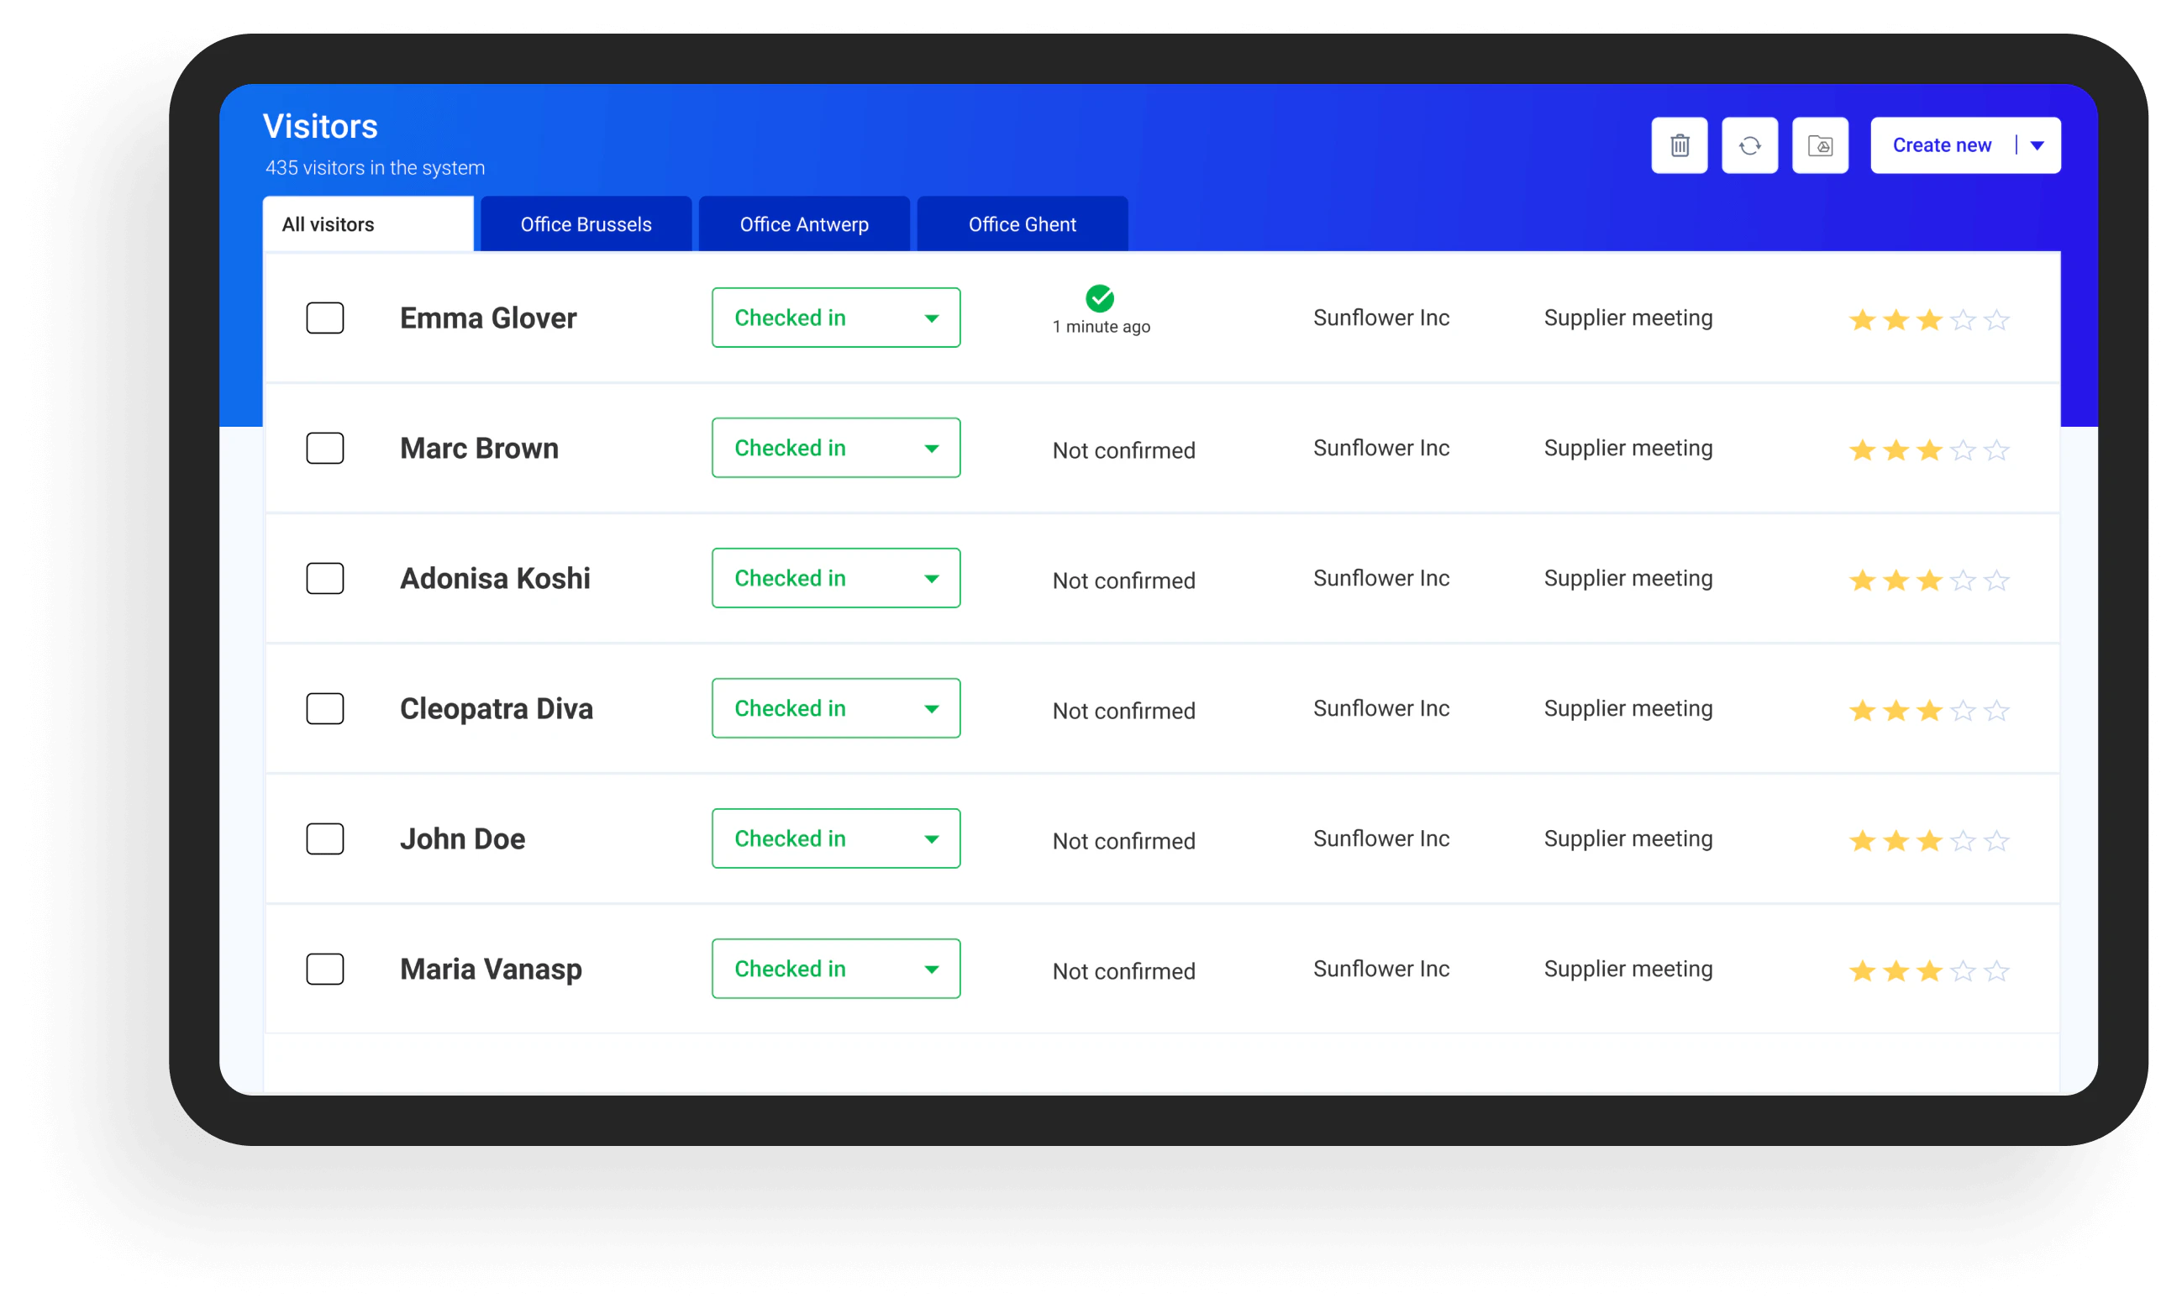Open Marc Brown's Checked in dropdown
The width and height of the screenshot is (2182, 1314).
tap(931, 447)
